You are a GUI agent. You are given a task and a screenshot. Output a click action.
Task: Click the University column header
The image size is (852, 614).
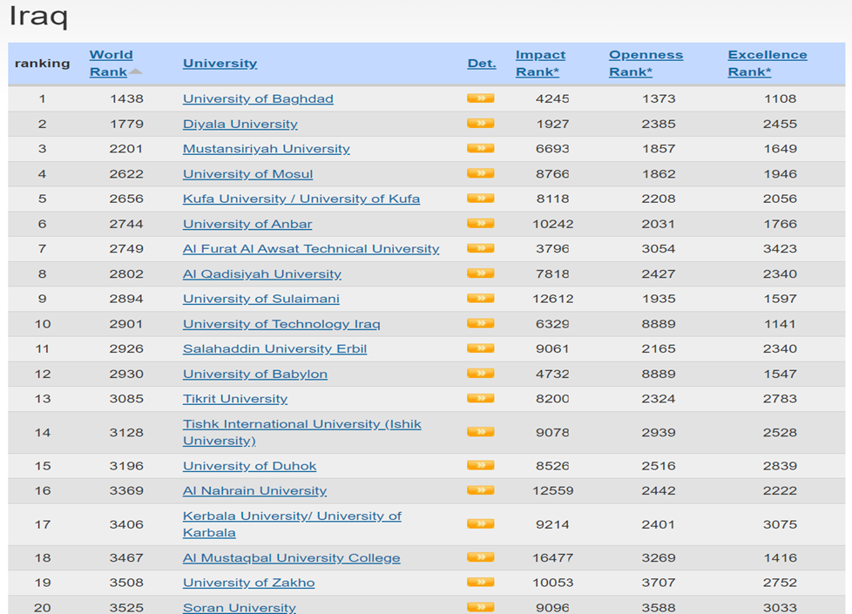(x=220, y=64)
